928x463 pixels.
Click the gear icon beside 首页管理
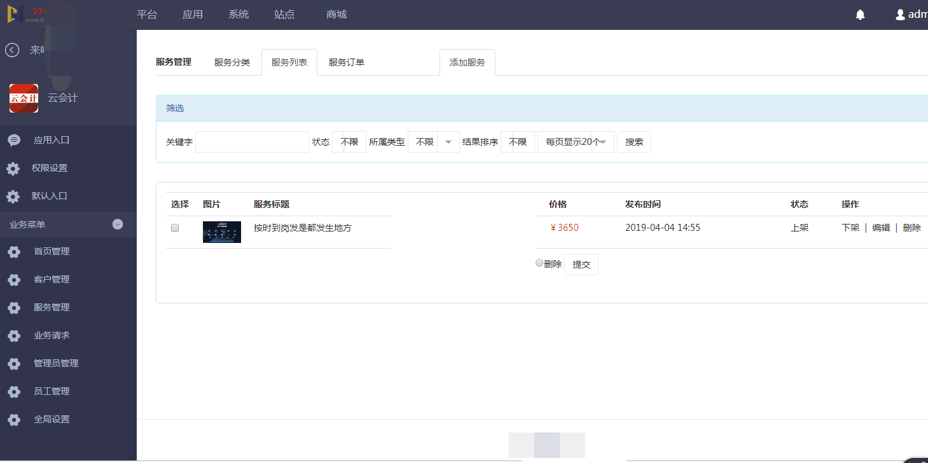(x=14, y=251)
